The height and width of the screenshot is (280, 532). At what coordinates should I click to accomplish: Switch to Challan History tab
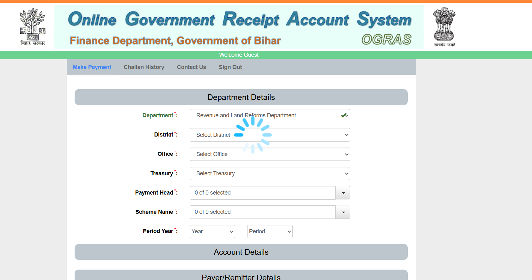[144, 67]
